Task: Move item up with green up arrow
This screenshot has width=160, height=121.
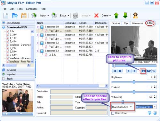Action: (x=116, y=16)
